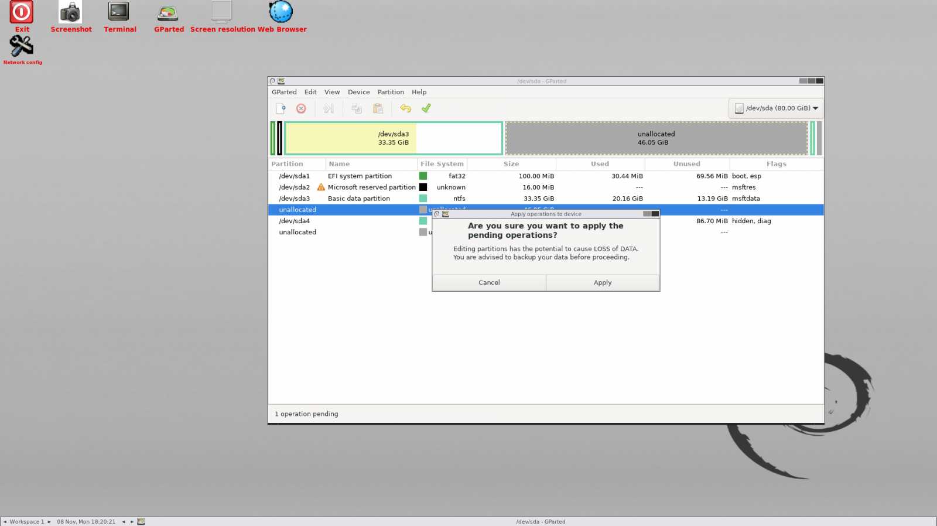Click '1 operation pending' status text

click(x=306, y=414)
